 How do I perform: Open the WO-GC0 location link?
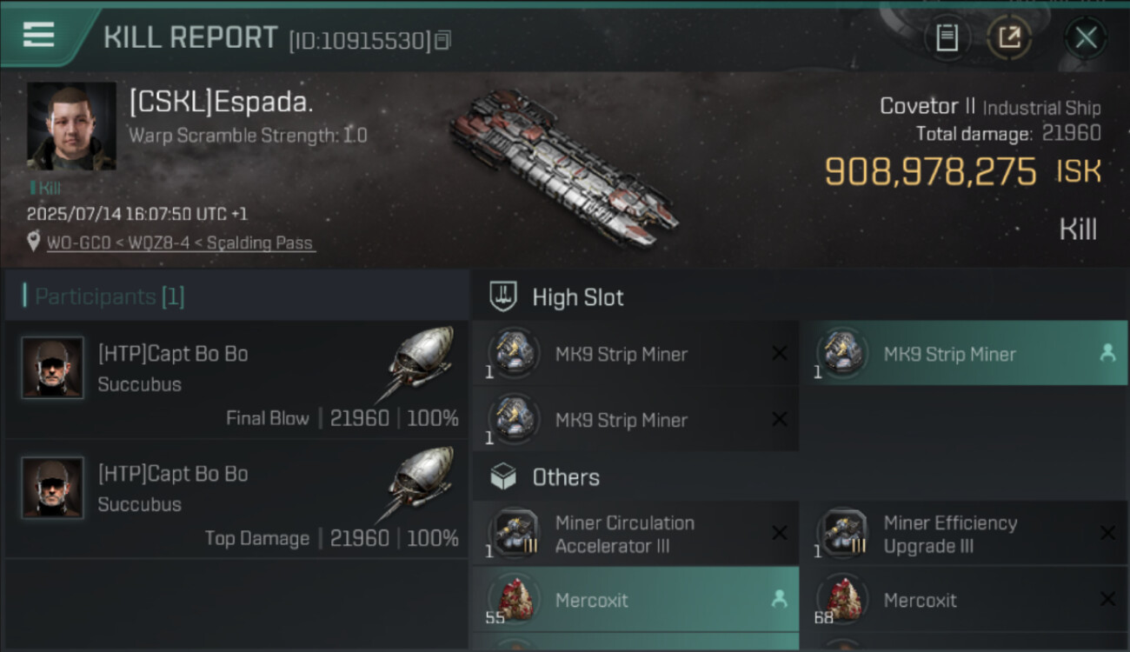click(x=181, y=243)
